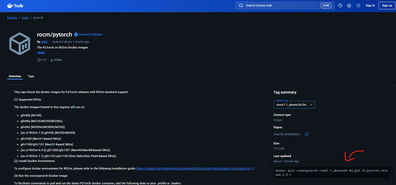Switch to the Tags tab
Image resolution: width=396 pixels, height=185 pixels.
click(x=31, y=76)
